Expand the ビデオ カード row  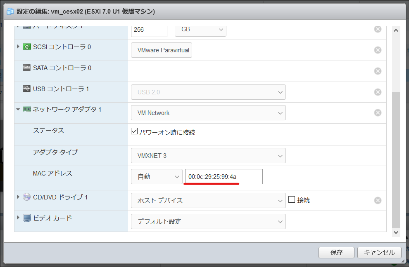(x=18, y=218)
